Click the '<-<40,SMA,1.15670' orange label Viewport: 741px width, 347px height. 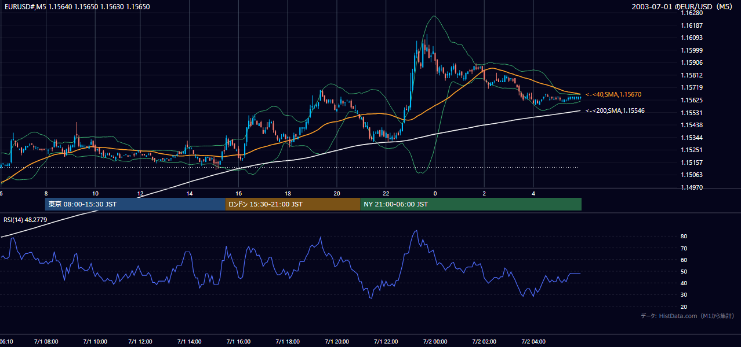613,94
